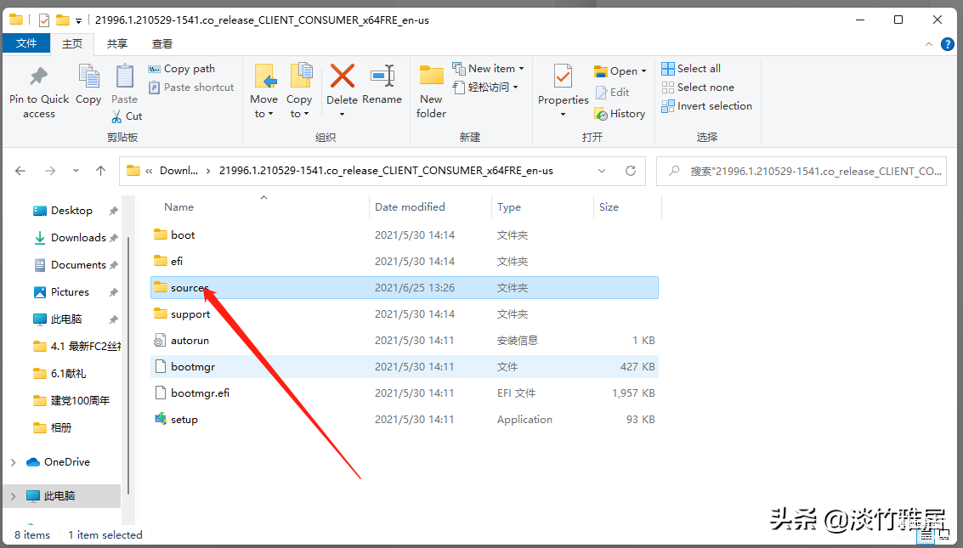Select the support folder
Image resolution: width=963 pixels, height=548 pixels.
(404, 314)
